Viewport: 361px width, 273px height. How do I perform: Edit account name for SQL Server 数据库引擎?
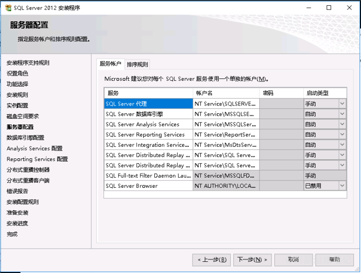click(x=226, y=114)
